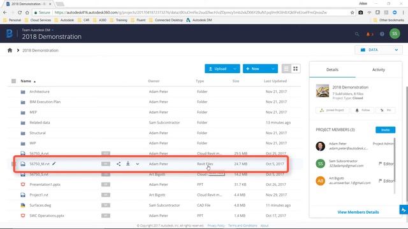Switch to grid view layout
The height and width of the screenshot is (229, 408).
pyautogui.click(x=296, y=69)
